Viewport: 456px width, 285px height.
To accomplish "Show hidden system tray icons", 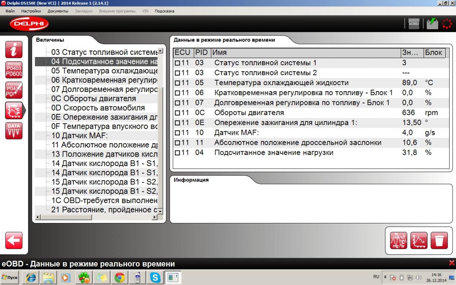I will (x=386, y=278).
